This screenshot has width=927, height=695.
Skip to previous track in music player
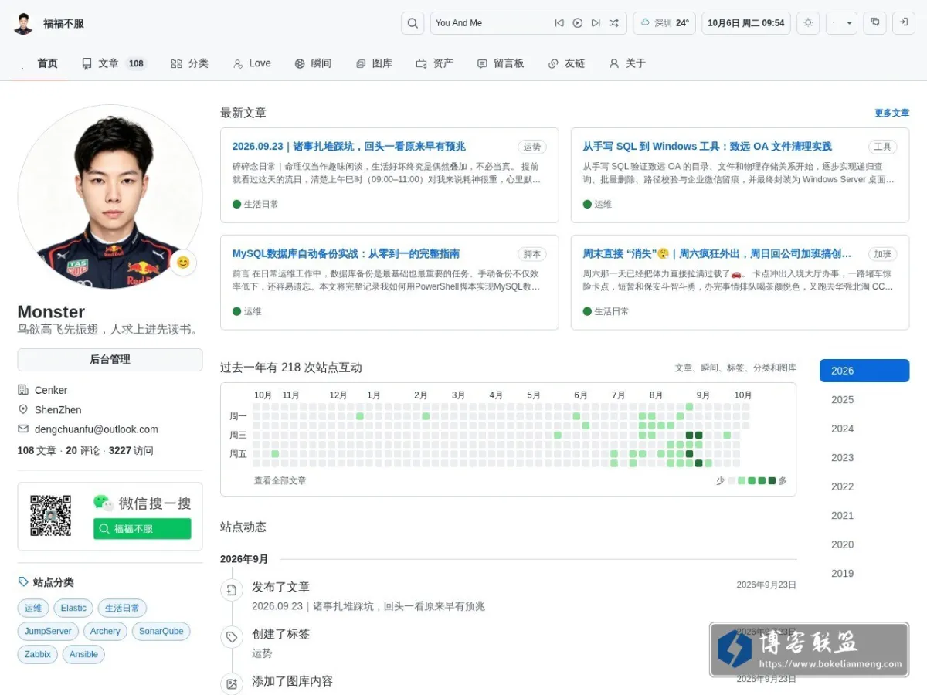pos(559,23)
